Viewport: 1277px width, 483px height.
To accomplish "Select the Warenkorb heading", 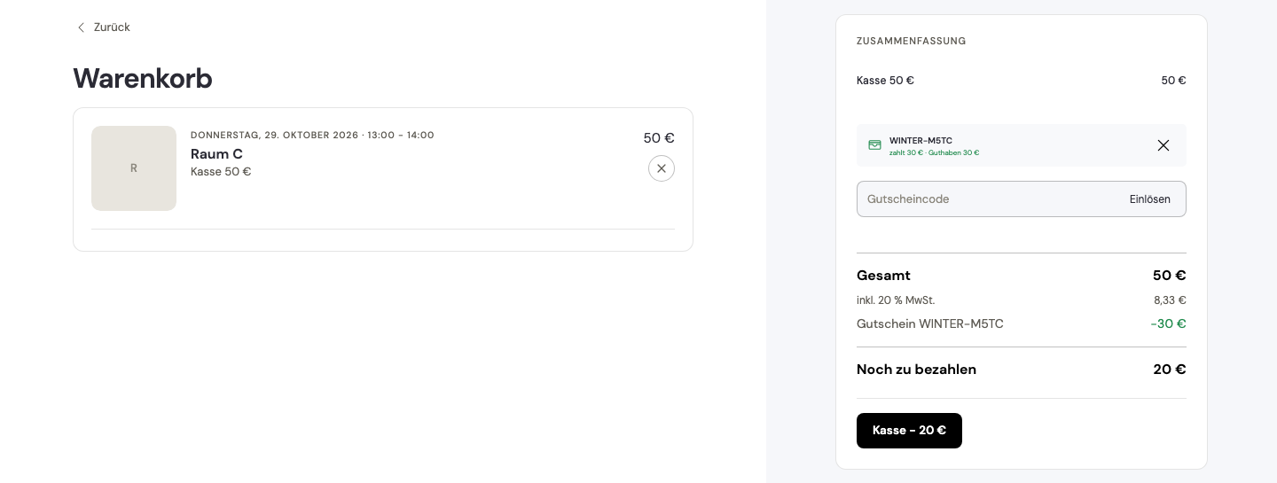I will 143,79.
